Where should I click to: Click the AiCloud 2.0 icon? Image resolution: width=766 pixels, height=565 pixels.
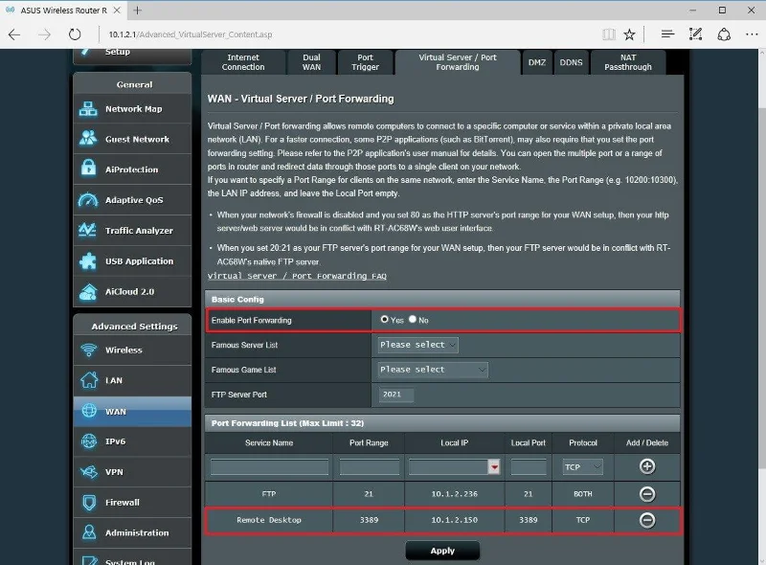coord(88,292)
